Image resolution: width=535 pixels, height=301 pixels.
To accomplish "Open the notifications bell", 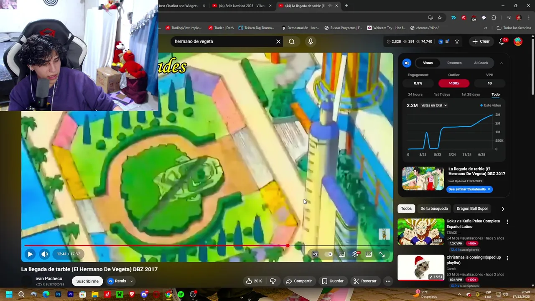I will pyautogui.click(x=503, y=41).
